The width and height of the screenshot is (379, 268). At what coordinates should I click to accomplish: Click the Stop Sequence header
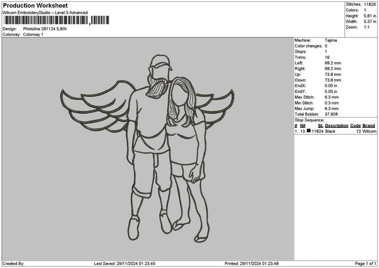(310, 120)
